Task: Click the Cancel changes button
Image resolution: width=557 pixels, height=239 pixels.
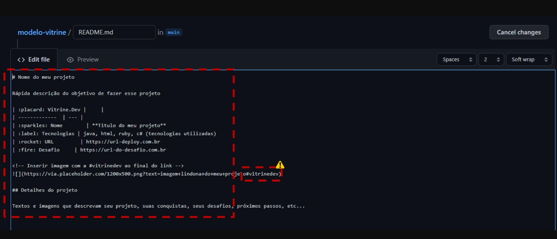Action: [x=519, y=32]
